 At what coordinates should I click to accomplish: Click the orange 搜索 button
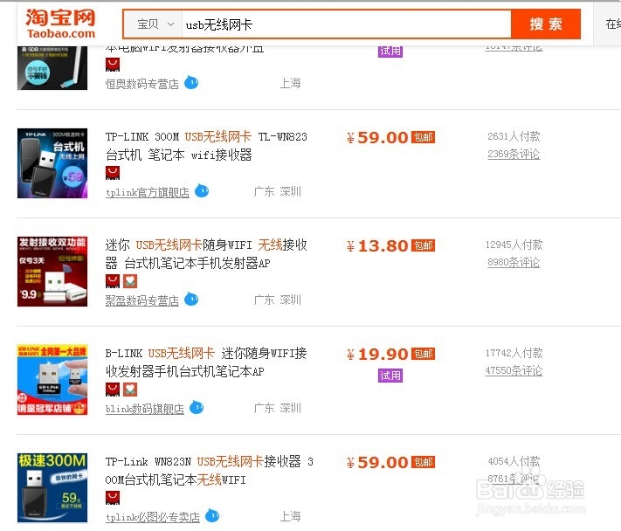click(546, 24)
